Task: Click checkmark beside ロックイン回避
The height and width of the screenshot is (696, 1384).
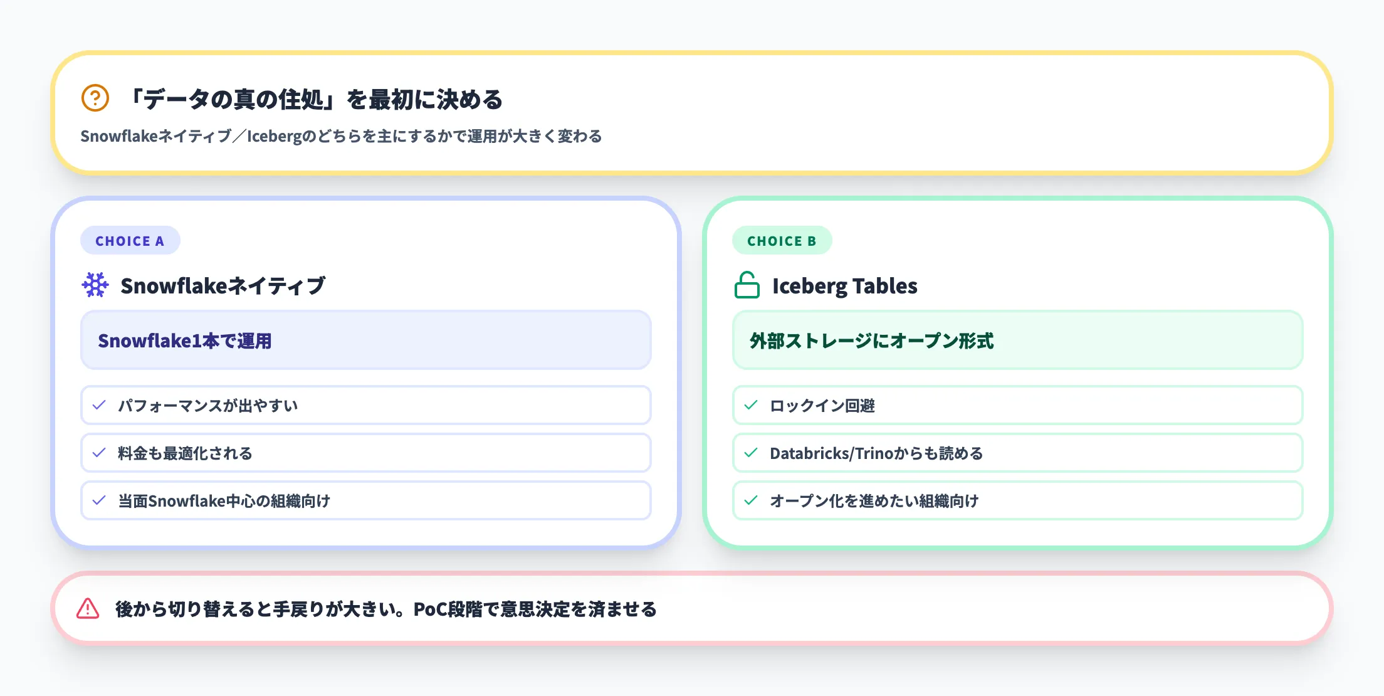Action: 751,406
